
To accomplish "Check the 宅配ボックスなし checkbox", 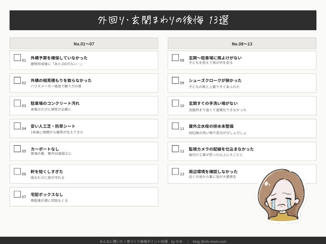I will click(x=17, y=194).
